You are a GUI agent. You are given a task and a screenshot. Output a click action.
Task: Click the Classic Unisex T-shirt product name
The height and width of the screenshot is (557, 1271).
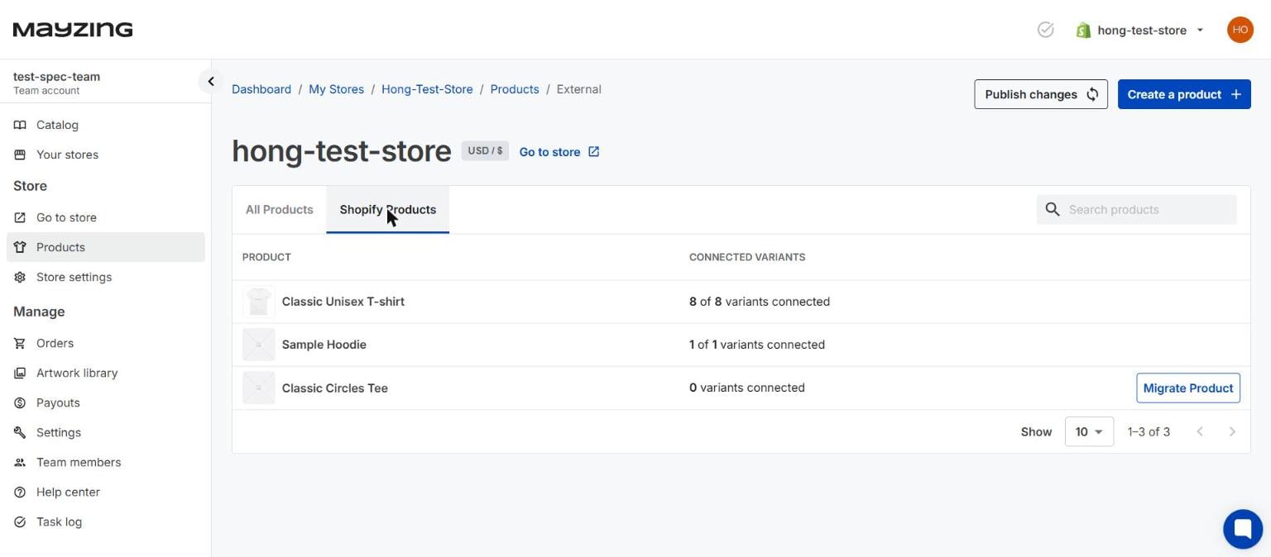(343, 302)
